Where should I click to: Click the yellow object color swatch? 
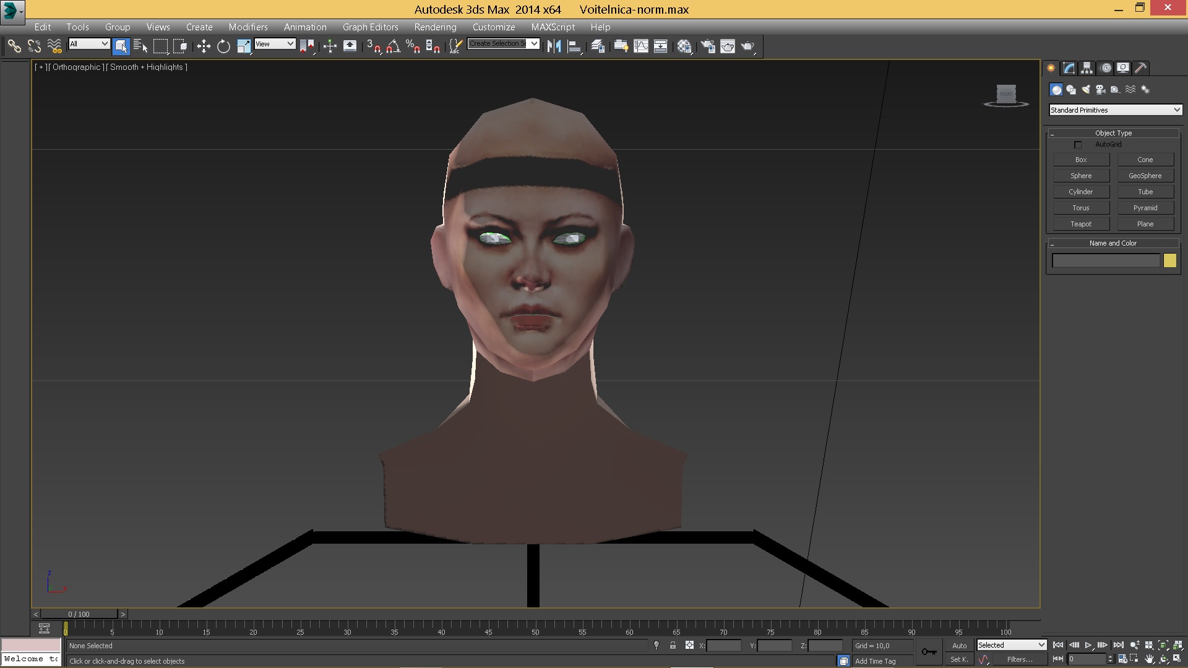pyautogui.click(x=1169, y=260)
